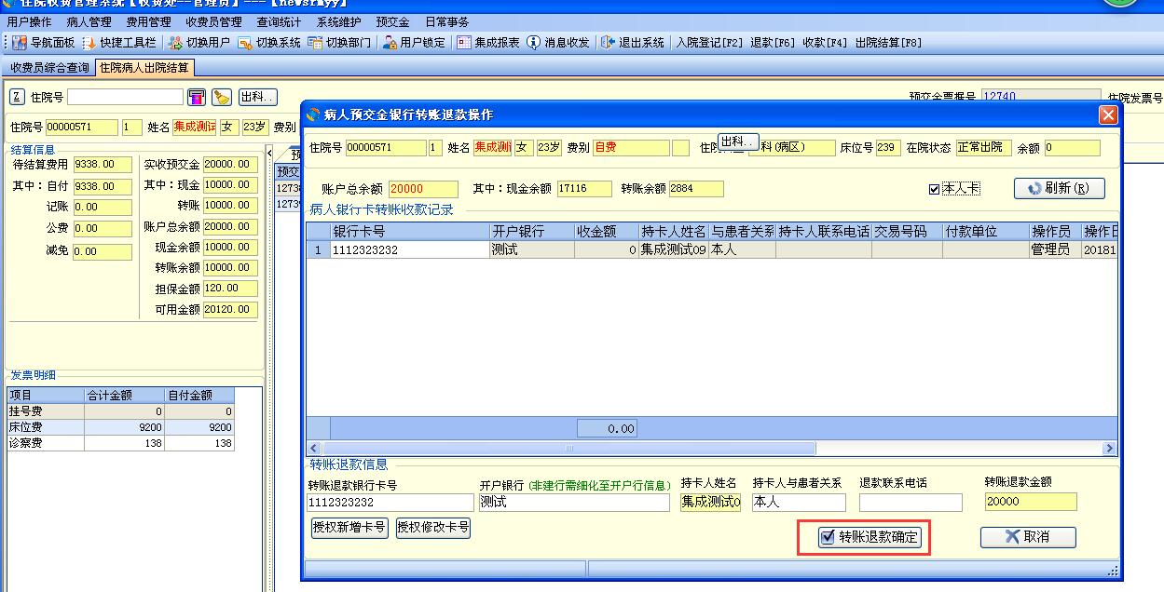This screenshot has height=592, width=1164.
Task: Click the 转账余额 field showing 2884
Action: pos(696,189)
